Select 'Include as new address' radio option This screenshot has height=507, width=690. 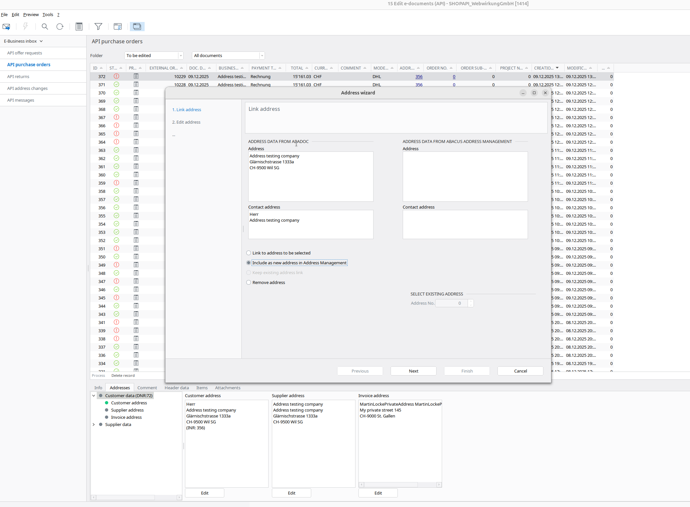(249, 263)
